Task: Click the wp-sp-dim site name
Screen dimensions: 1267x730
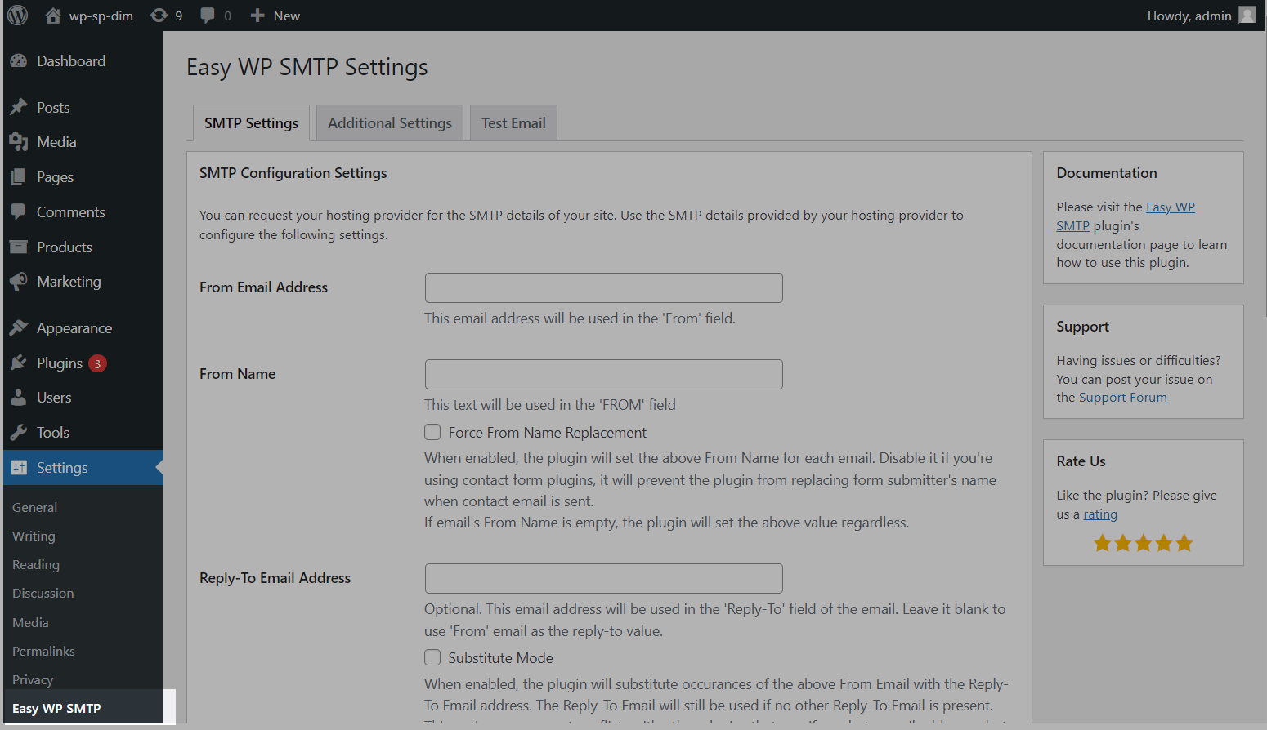Action: (101, 16)
